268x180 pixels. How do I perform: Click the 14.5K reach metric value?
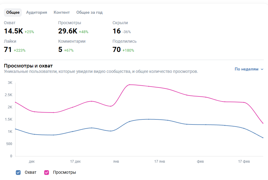13,31
